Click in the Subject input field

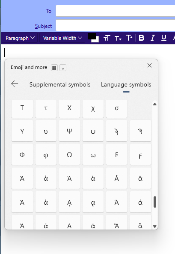tap(116, 25)
